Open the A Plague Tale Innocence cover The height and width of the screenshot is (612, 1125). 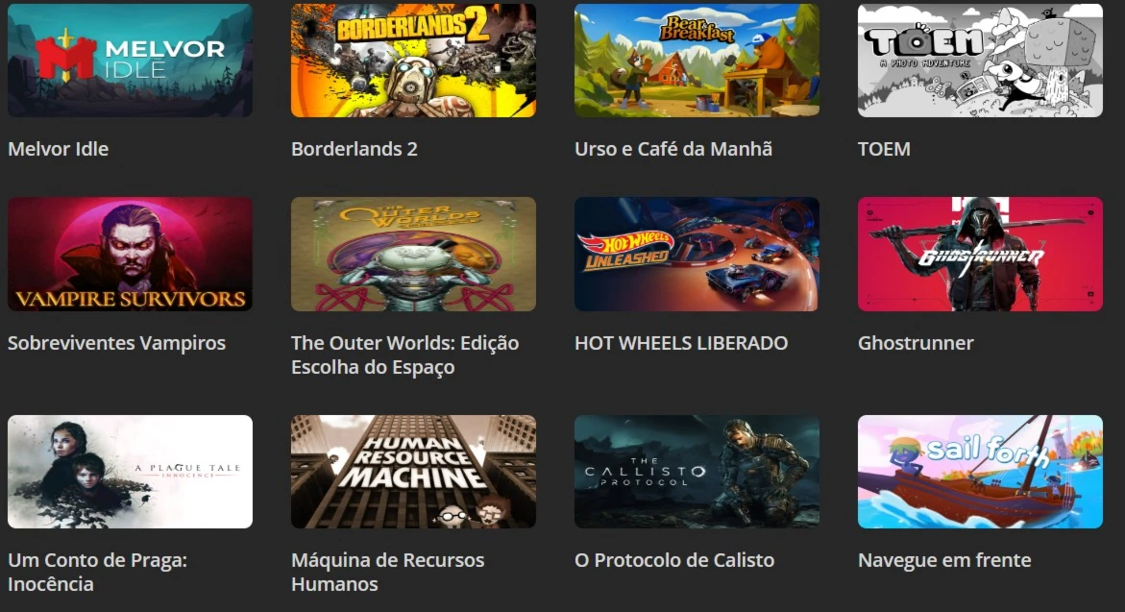click(x=130, y=472)
